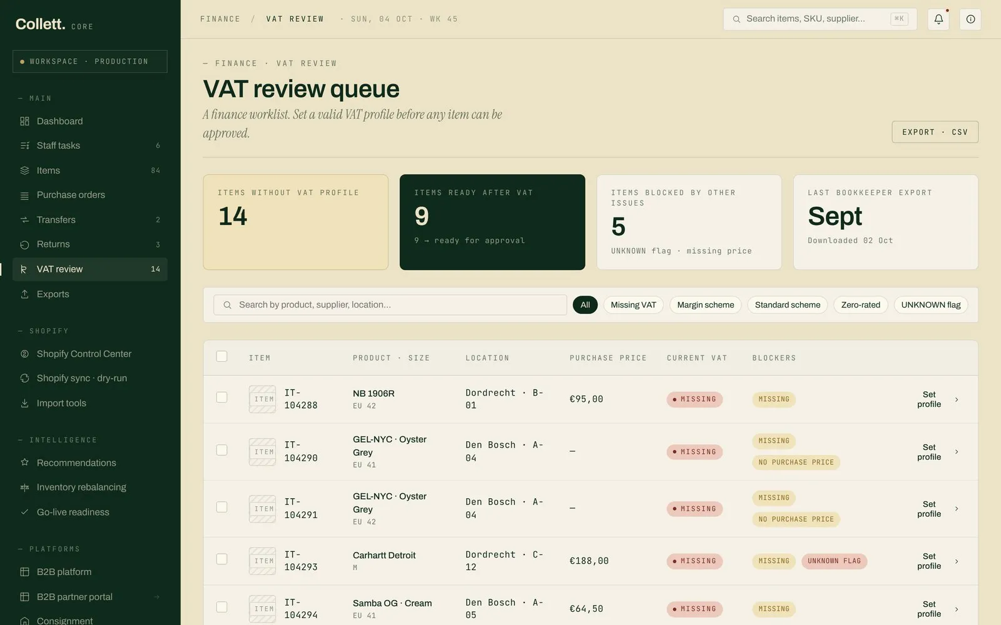The width and height of the screenshot is (1001, 625).
Task: Expand the IT-104294 row chevron
Action: click(957, 609)
